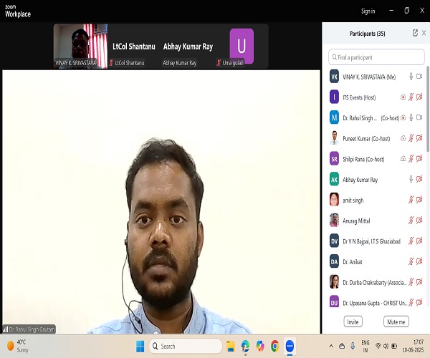
Task: Click video-off icon for Dr. Upasana Gupta
Action: point(419,302)
